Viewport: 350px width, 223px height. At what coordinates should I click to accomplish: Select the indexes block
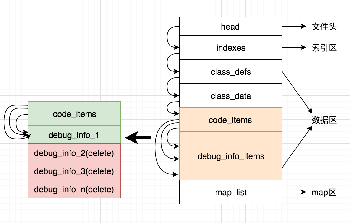click(231, 48)
